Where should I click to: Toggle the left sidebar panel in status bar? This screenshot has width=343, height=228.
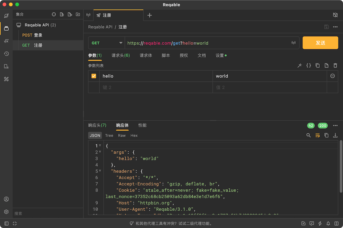(6, 223)
